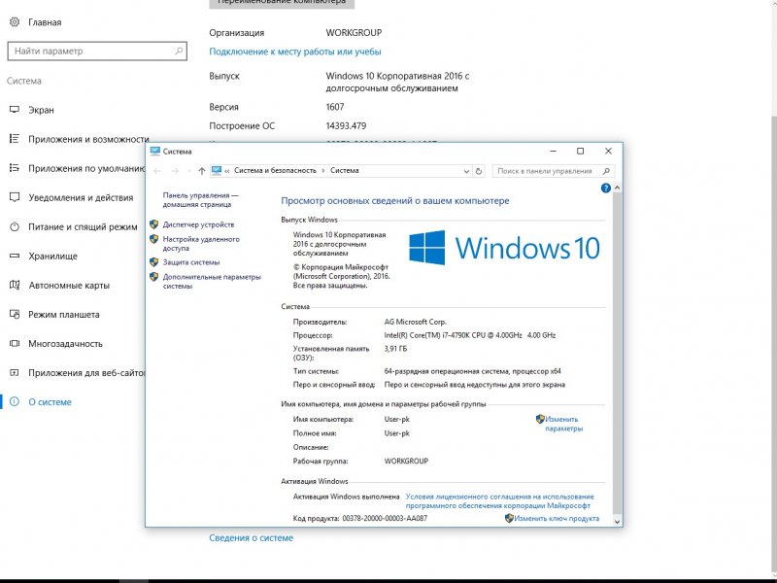The height and width of the screenshot is (583, 777).
Task: Click the Уведомления и действия speech bubble icon
Action: (15, 197)
